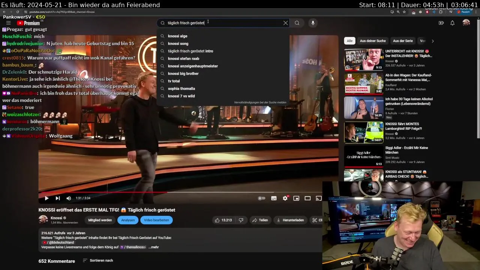This screenshot has width=480, height=270.
Task: Pick suggestion knossi song
Action: pos(223,43)
